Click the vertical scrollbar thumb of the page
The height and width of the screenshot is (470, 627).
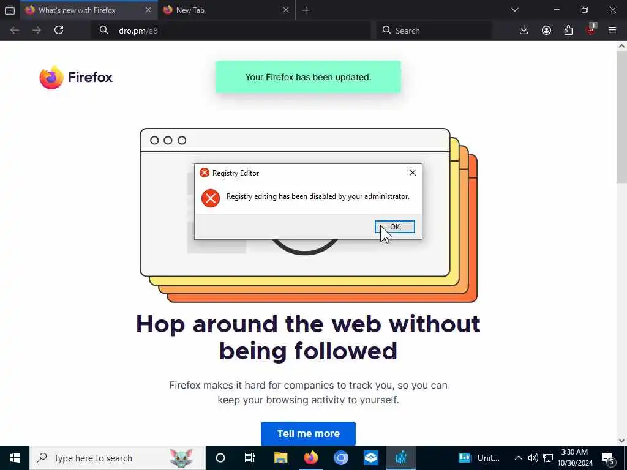tap(621, 117)
